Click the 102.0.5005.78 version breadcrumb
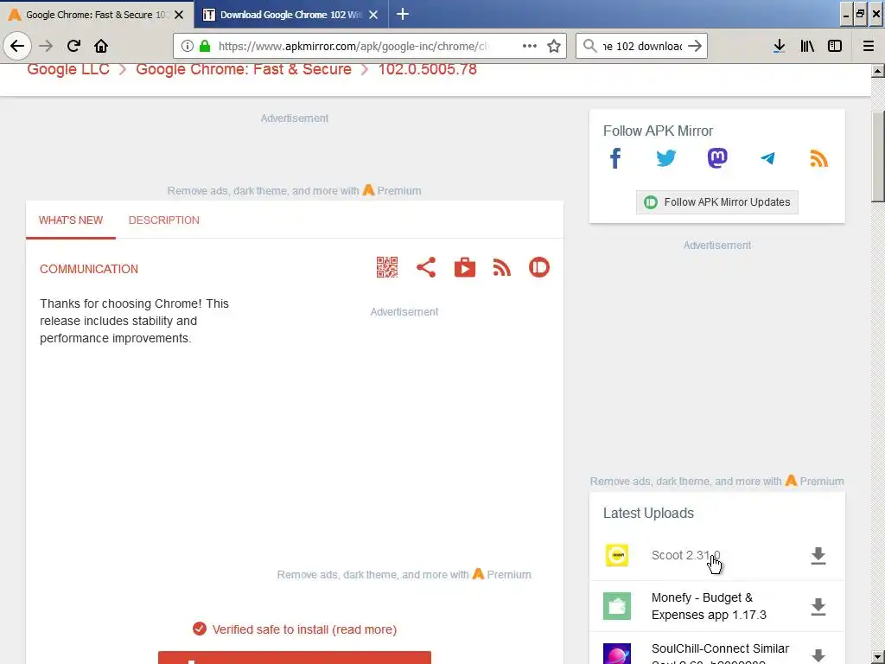885x664 pixels. [x=427, y=69]
